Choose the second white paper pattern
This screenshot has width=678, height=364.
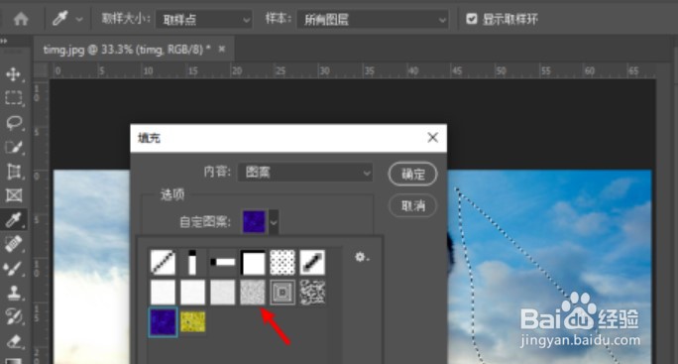pos(192,293)
